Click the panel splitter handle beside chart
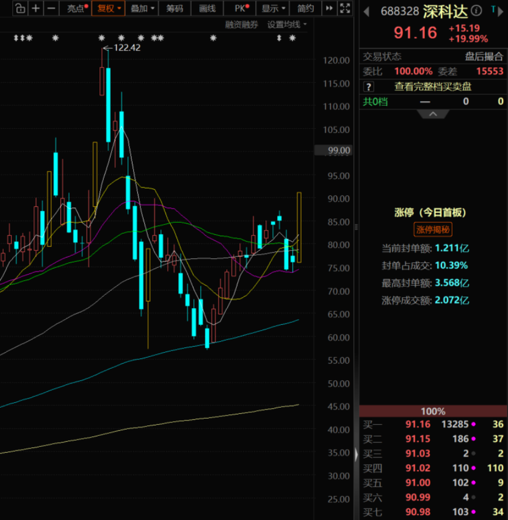Viewport: 508px width, 520px height. click(x=356, y=227)
